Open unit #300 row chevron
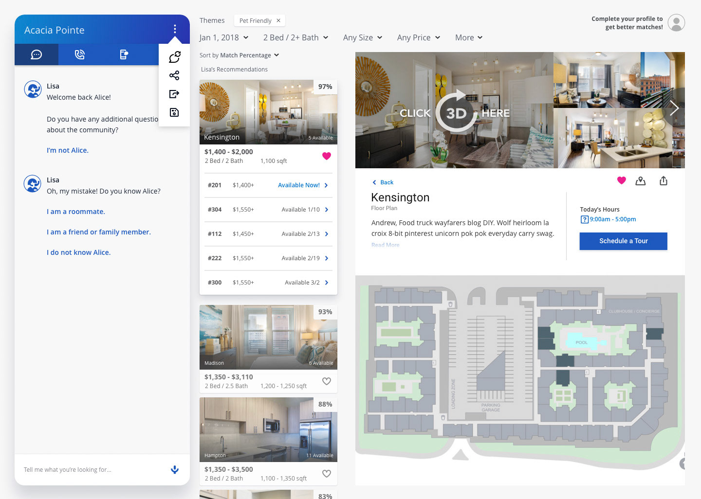Screen dimensions: 701x499 coord(326,283)
